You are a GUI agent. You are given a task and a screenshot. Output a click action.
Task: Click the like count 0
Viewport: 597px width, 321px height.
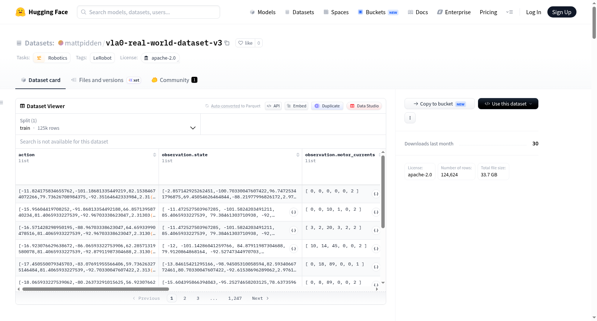(x=259, y=43)
